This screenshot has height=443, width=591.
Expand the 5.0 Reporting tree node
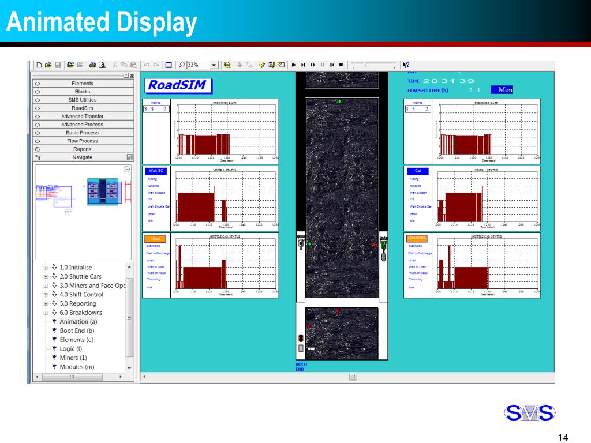tap(46, 304)
